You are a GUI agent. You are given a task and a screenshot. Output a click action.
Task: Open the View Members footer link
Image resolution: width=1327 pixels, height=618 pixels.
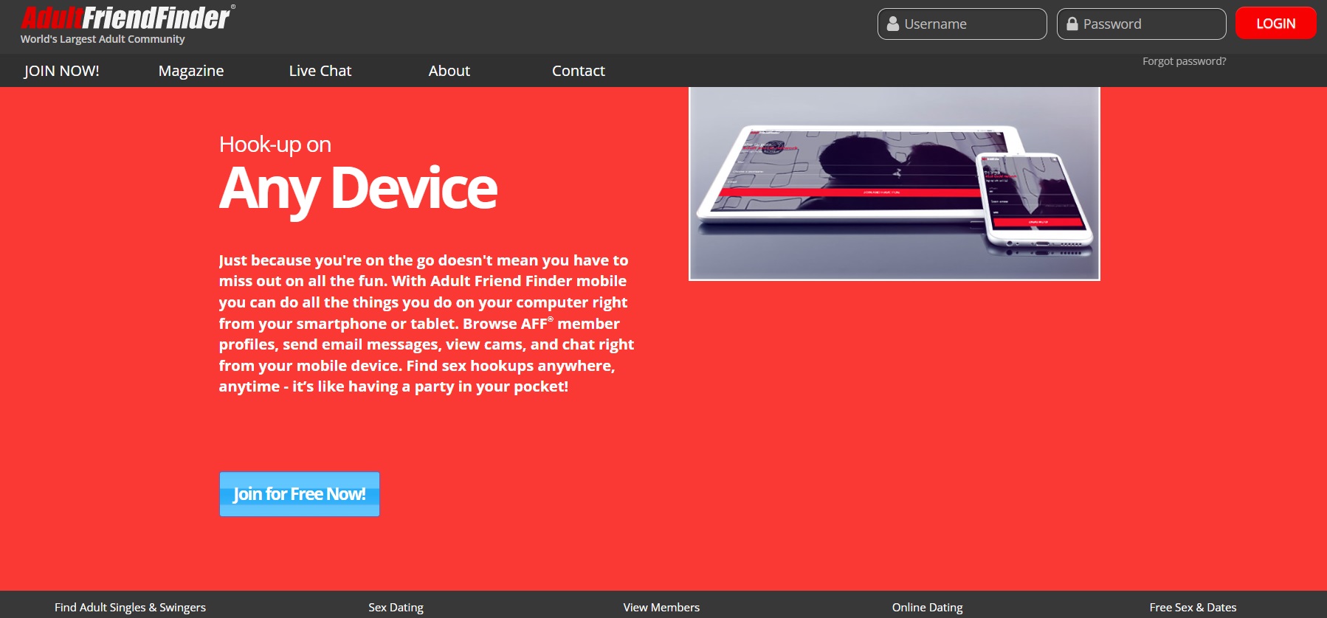(661, 608)
